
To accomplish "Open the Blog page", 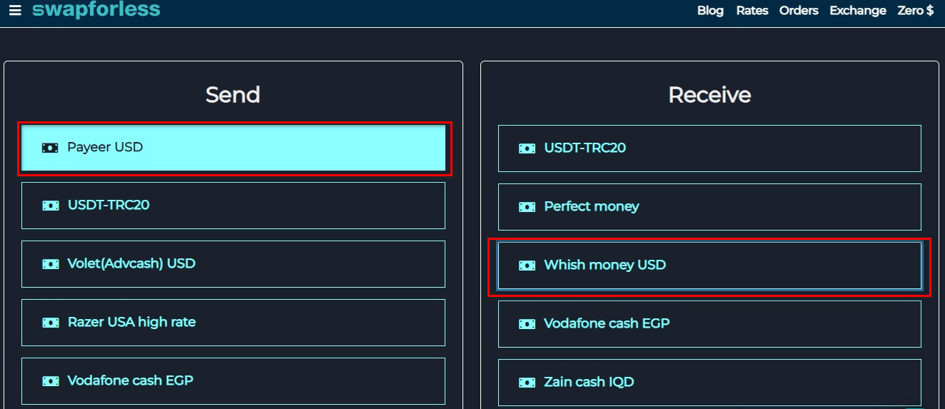I will (710, 11).
